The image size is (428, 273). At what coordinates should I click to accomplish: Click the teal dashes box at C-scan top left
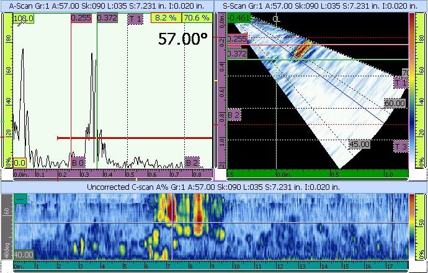[20, 199]
